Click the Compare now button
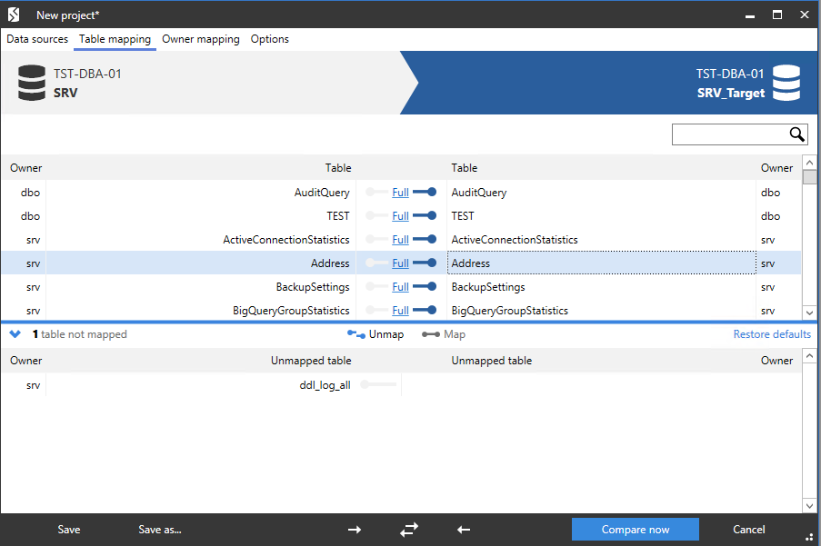 click(636, 530)
